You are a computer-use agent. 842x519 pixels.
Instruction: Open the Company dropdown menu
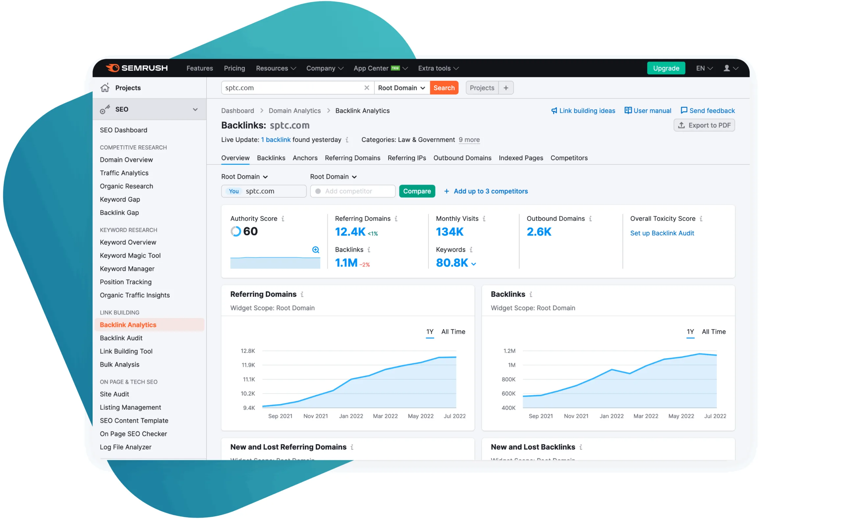tap(325, 68)
